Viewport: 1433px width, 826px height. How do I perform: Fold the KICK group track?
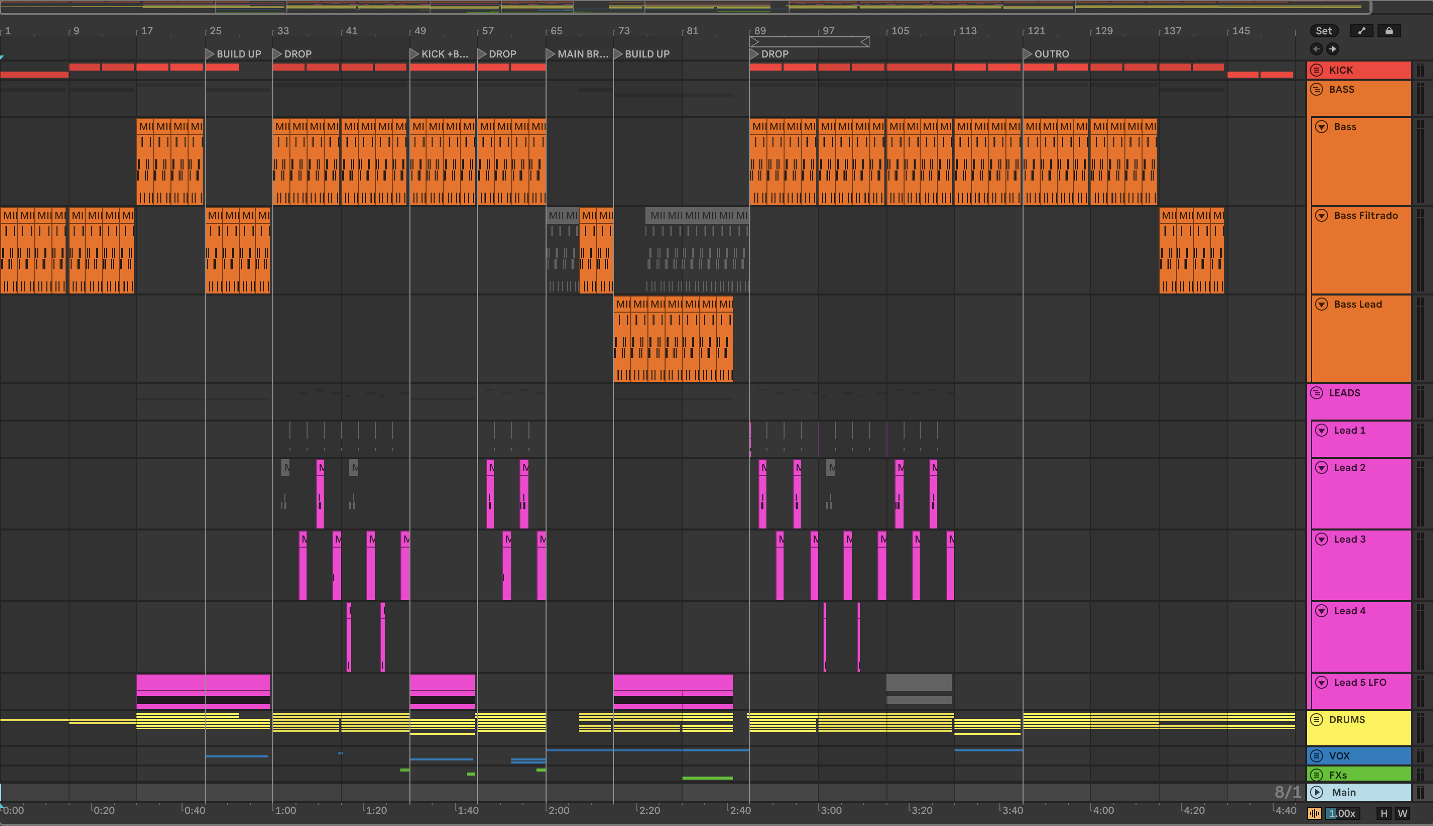[x=1317, y=70]
